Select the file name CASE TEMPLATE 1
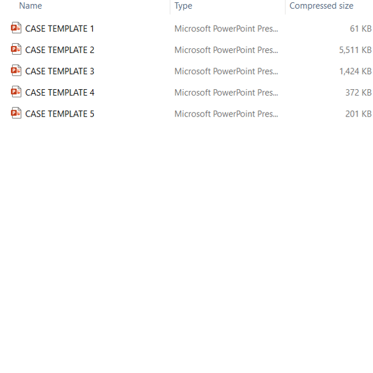Screen dimensions: 373x373 coord(59,29)
